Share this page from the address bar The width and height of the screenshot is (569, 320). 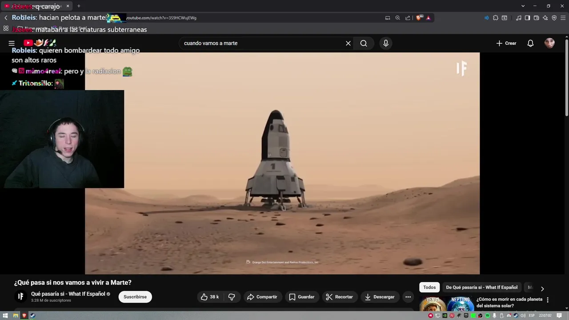pos(408,18)
